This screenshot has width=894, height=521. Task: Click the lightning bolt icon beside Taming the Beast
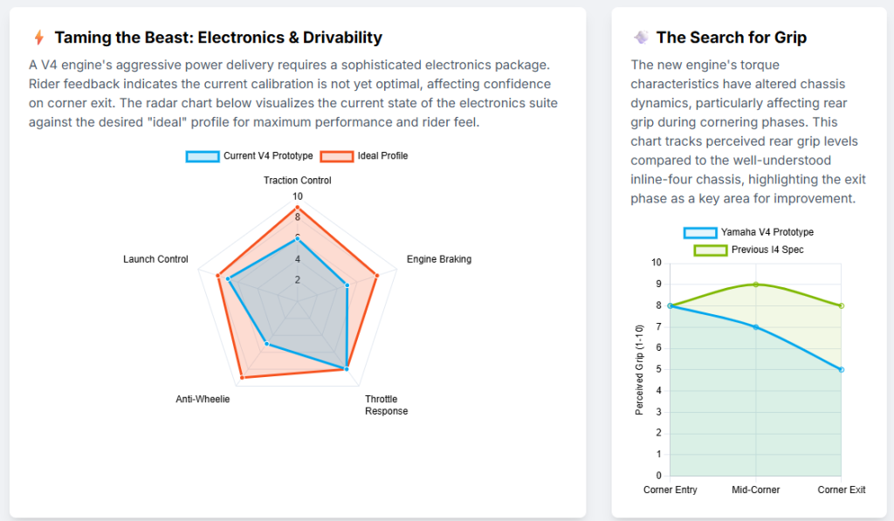coord(38,38)
